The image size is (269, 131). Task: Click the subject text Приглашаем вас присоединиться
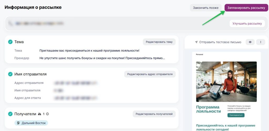[x=89, y=51]
